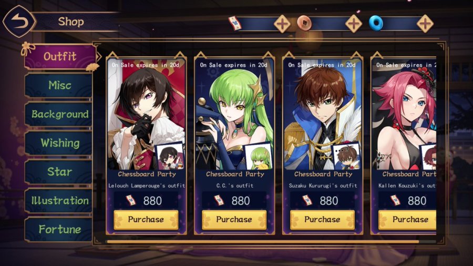Open C.C. chibi preview thumbnail
The height and width of the screenshot is (266, 473).
(258, 156)
